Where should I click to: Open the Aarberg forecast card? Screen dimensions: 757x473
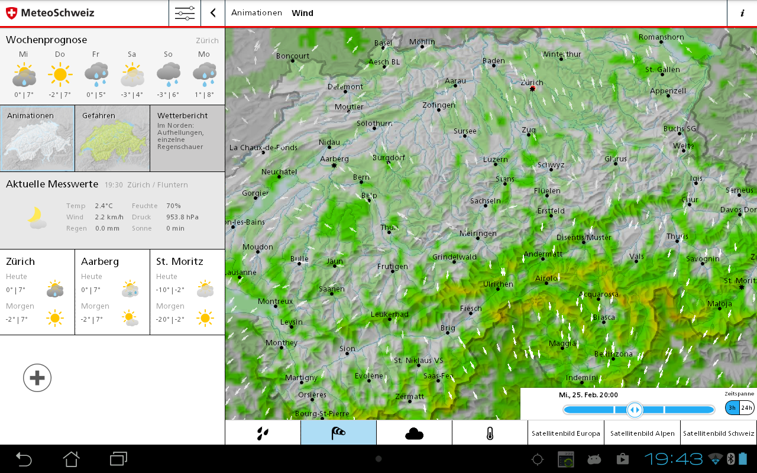pos(112,292)
